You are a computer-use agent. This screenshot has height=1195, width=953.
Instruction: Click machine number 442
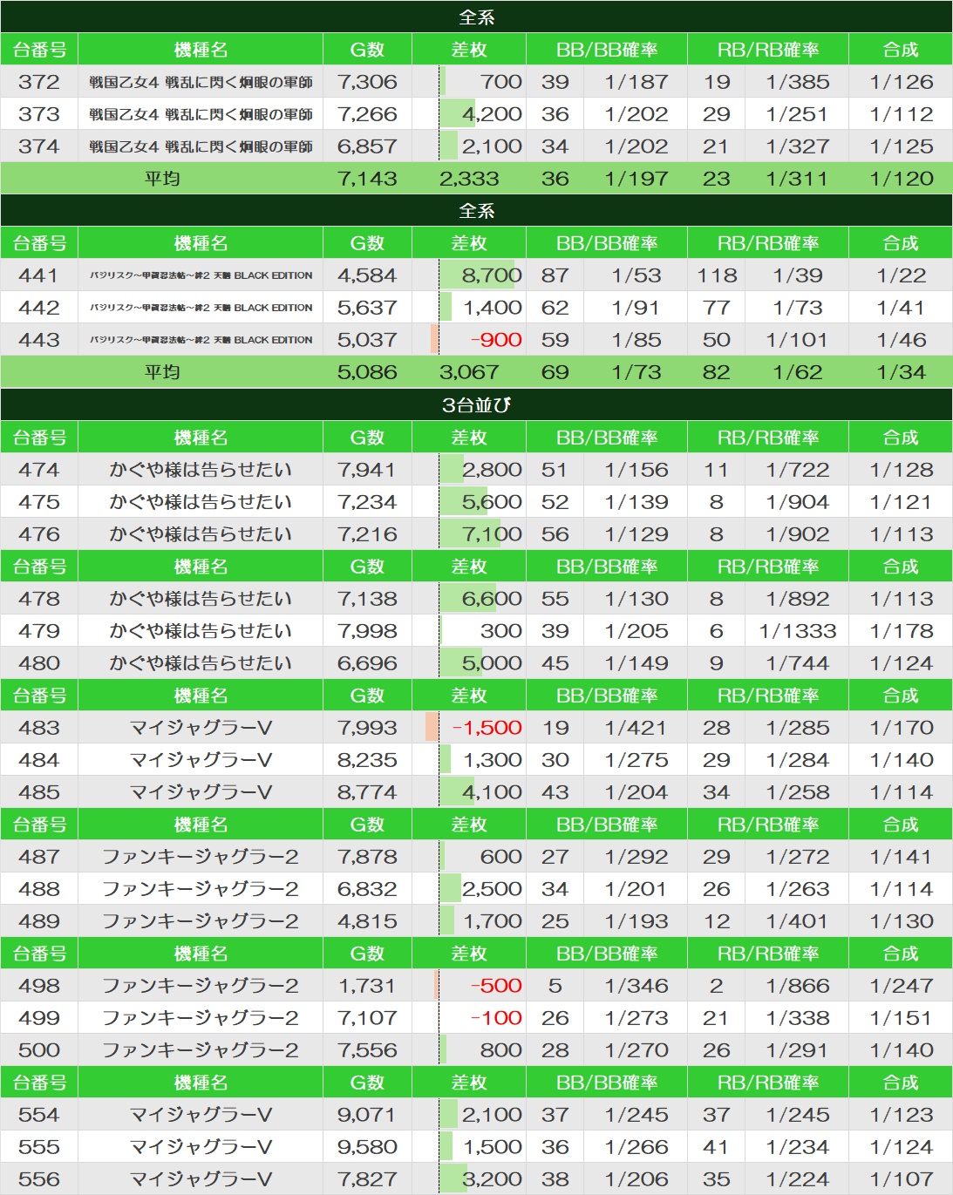point(39,308)
